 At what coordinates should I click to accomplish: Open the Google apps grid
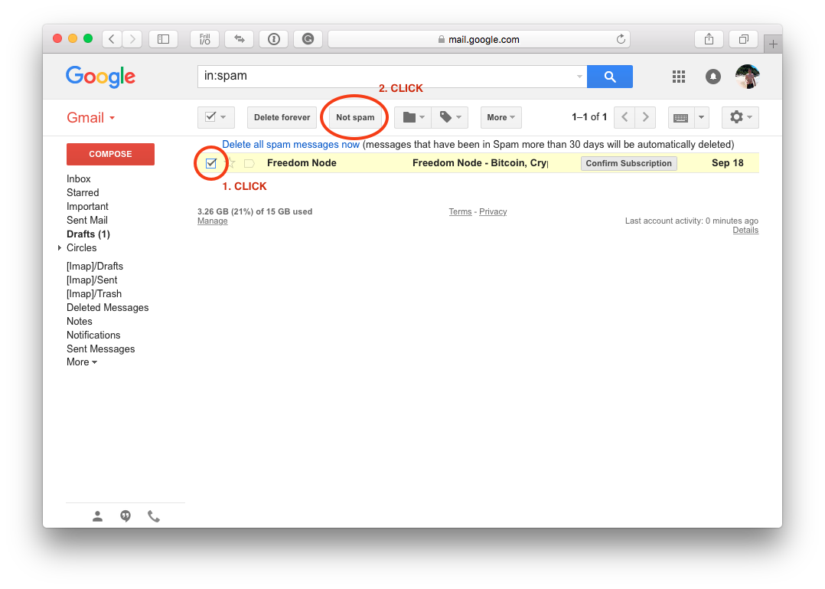coord(678,77)
